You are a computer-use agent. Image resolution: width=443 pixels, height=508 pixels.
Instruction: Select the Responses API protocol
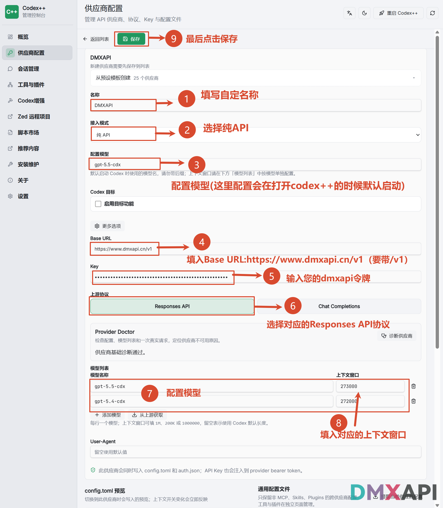[x=172, y=306]
